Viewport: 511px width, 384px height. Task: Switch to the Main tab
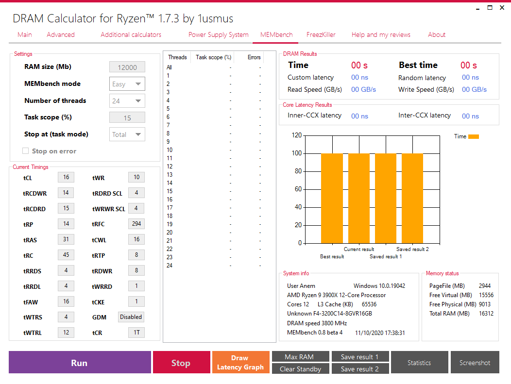(x=24, y=34)
